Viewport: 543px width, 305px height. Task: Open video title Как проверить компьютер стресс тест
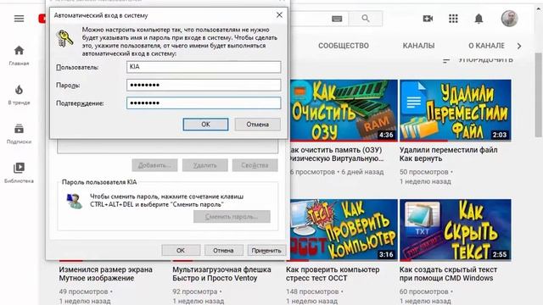[333, 274]
